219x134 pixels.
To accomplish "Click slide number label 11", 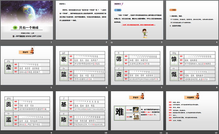I will (161, 133).
